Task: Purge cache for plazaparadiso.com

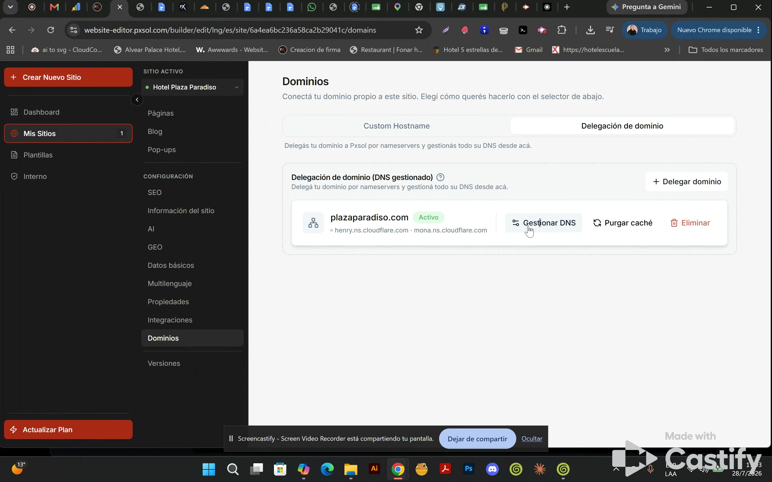Action: tap(622, 223)
